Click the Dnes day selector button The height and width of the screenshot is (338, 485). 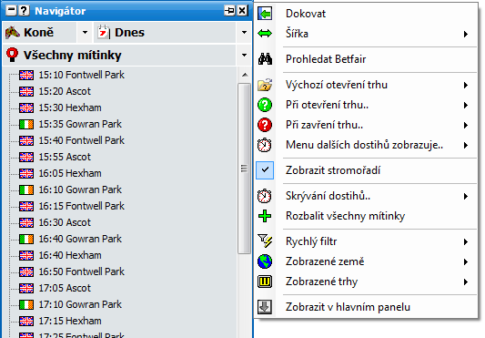pyautogui.click(x=165, y=32)
